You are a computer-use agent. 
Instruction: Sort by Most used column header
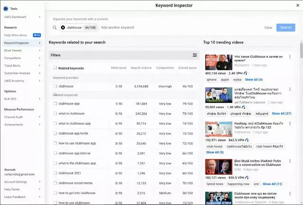tap(118, 68)
